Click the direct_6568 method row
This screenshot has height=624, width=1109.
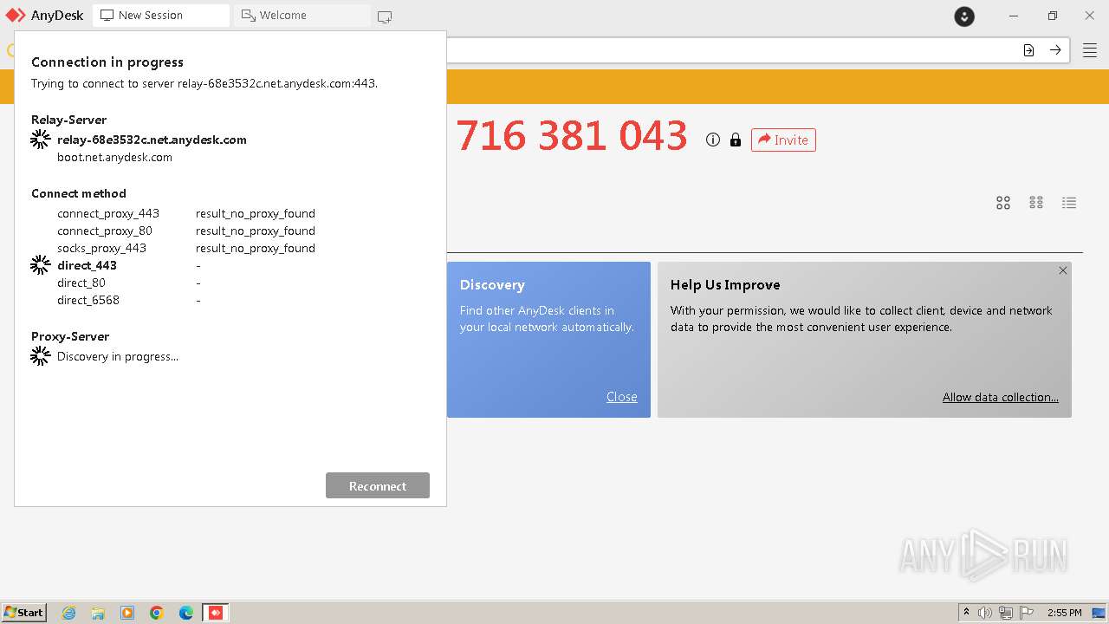pos(129,300)
